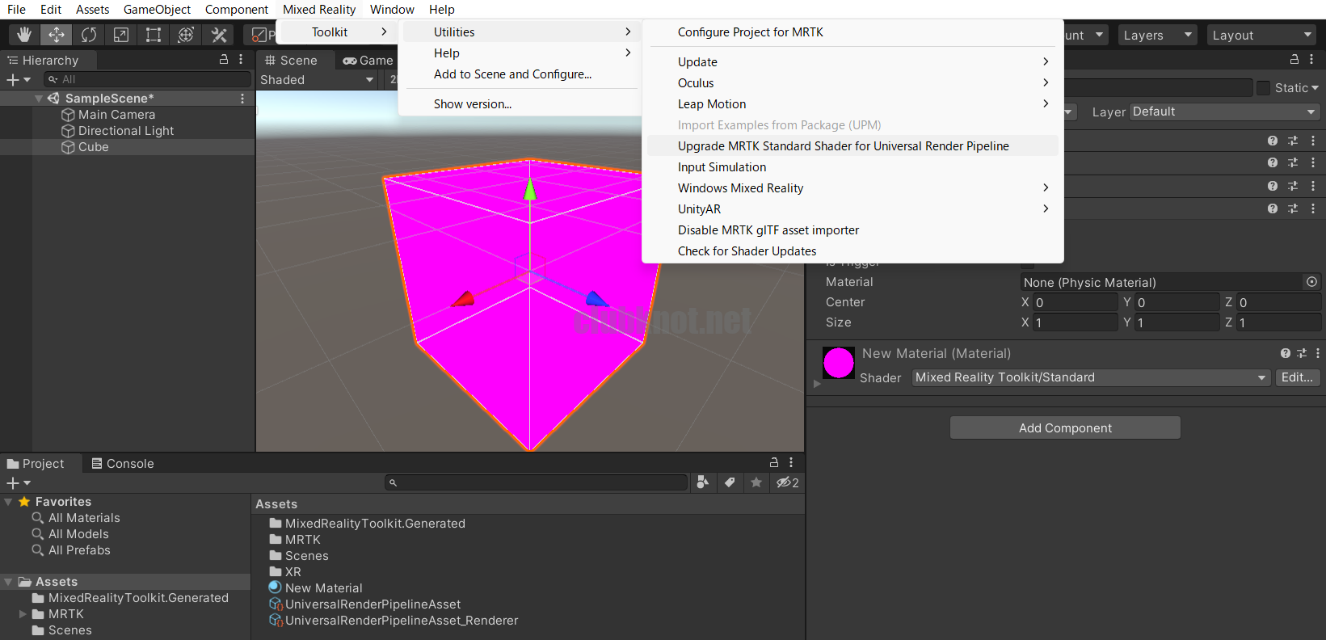1326x640 pixels.
Task: Click the Add Component button
Action: 1064,428
